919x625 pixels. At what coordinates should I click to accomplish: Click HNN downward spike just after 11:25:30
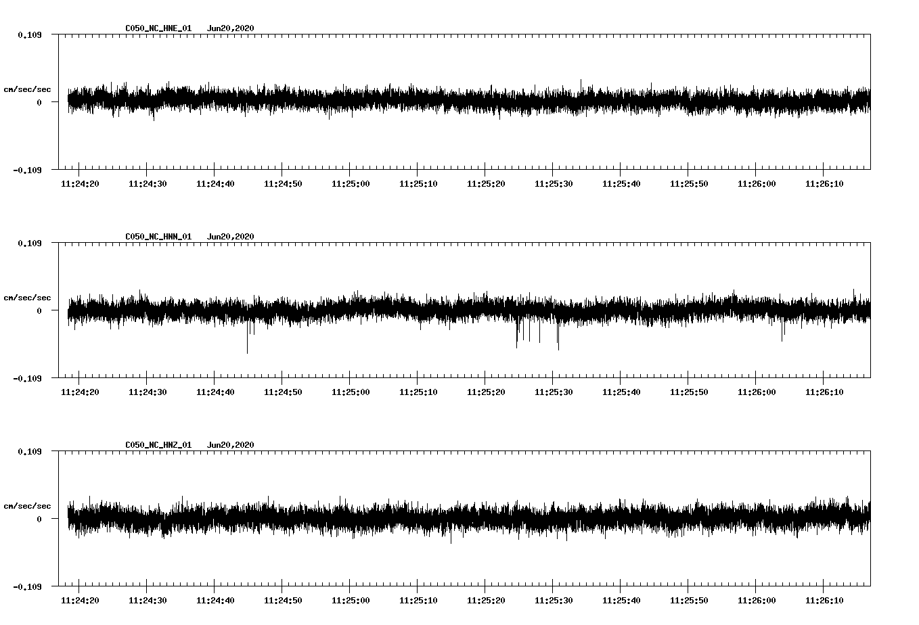[x=558, y=336]
